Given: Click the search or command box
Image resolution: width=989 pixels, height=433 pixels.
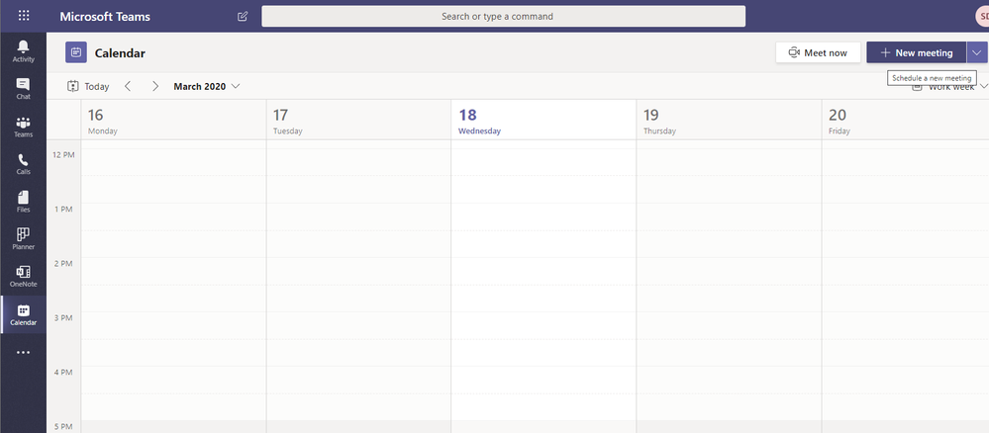Looking at the screenshot, I should (x=503, y=17).
